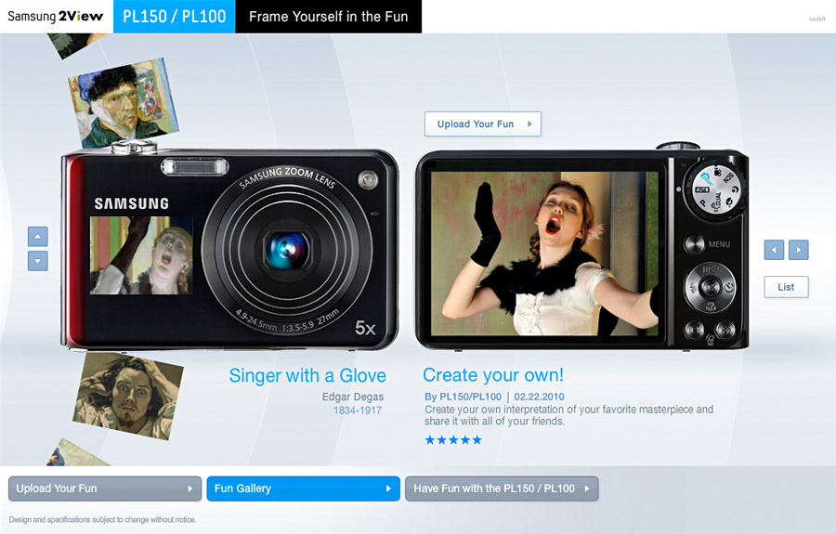
Task: Click the Fn delete button on camera back
Action: (x=725, y=331)
